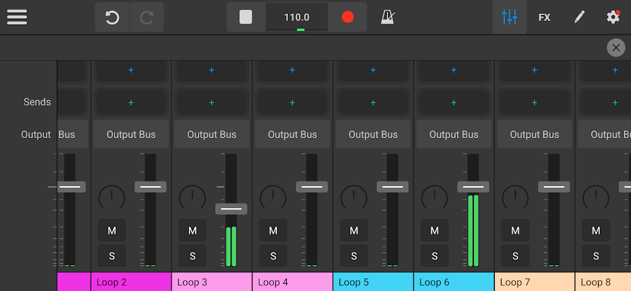Undo the last action
Viewport: 631px width, 291px height.
[112, 17]
